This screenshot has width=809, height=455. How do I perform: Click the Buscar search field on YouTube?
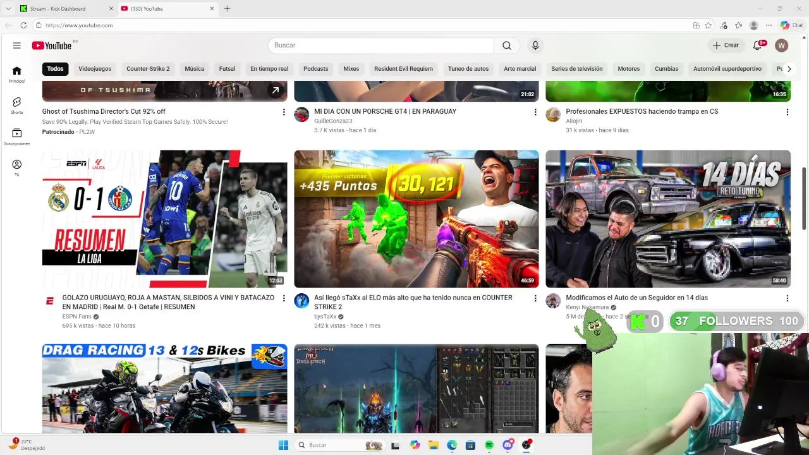coord(381,45)
